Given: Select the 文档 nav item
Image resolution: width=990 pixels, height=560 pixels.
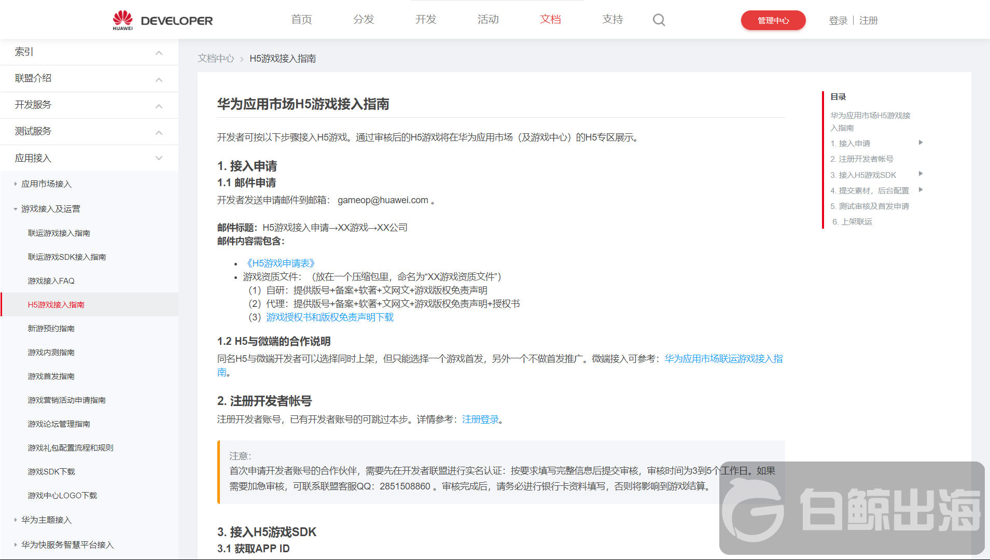Looking at the screenshot, I should pyautogui.click(x=550, y=20).
